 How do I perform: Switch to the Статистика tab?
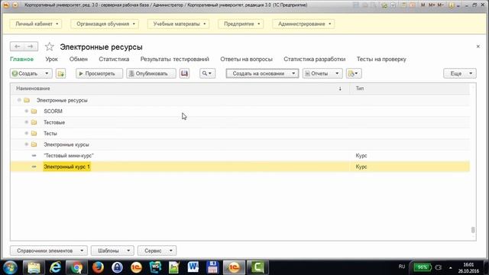click(114, 60)
